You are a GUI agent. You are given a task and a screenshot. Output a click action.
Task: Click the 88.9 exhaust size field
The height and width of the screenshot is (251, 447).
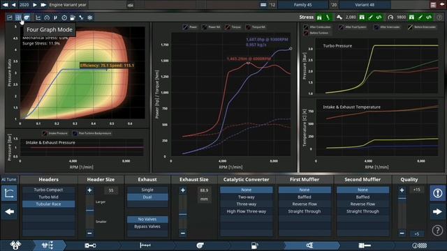coord(204,190)
